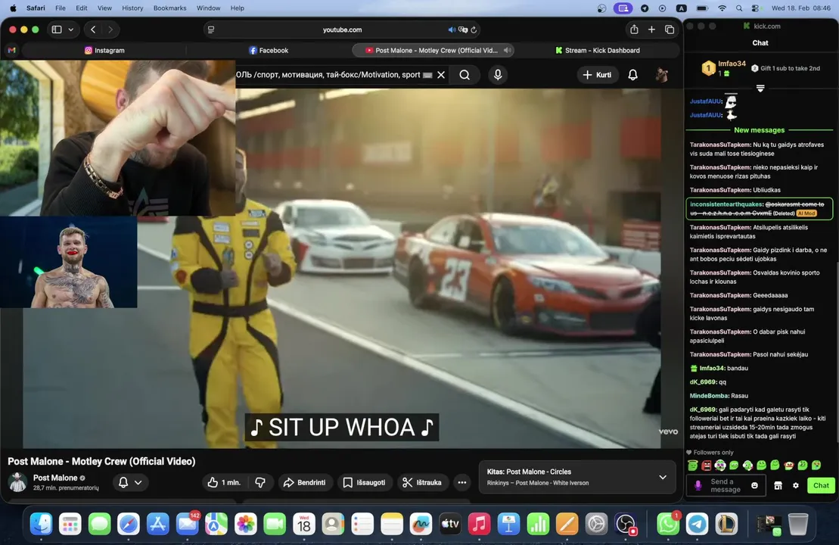839x545 pixels.
Task: Mute page audio in address bar
Action: coord(452,30)
